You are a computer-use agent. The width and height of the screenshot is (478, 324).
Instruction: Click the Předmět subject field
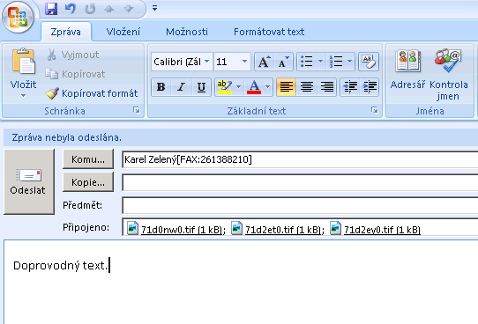[300, 205]
